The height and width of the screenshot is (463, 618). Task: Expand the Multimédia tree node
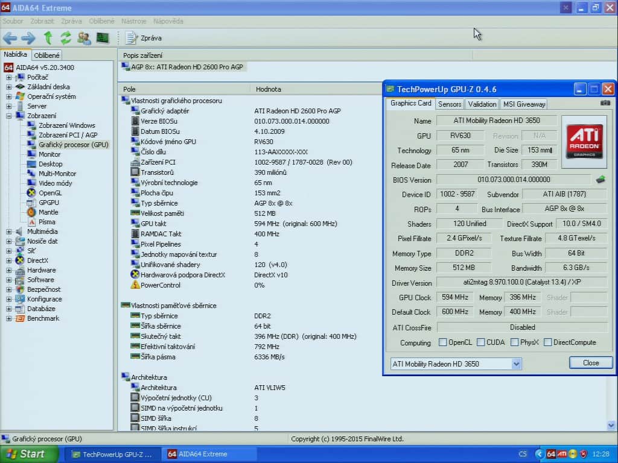point(8,231)
